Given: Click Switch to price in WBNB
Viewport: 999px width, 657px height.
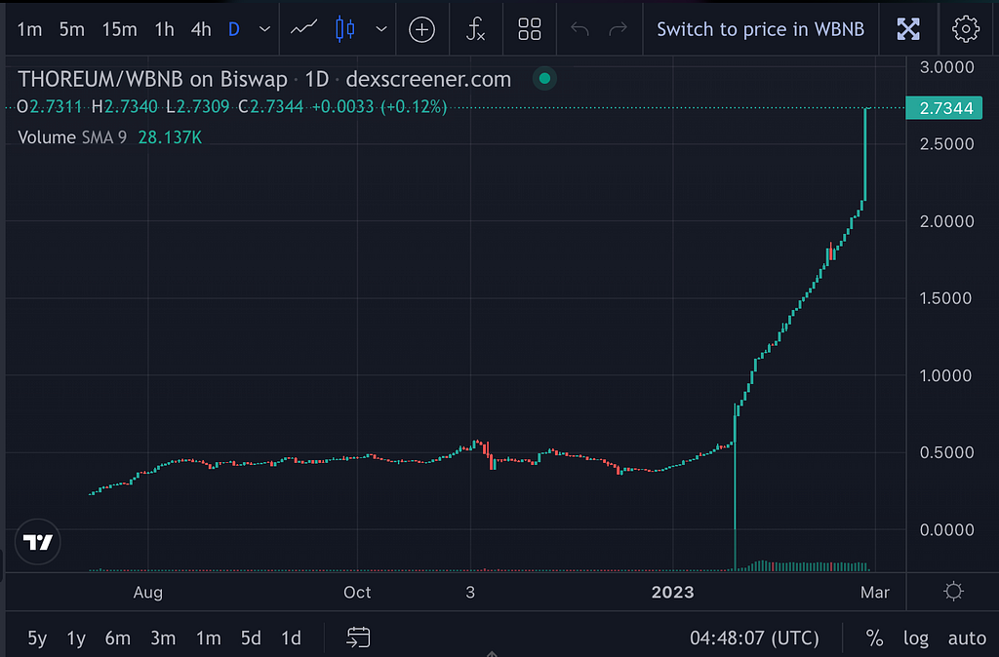Looking at the screenshot, I should (x=761, y=29).
